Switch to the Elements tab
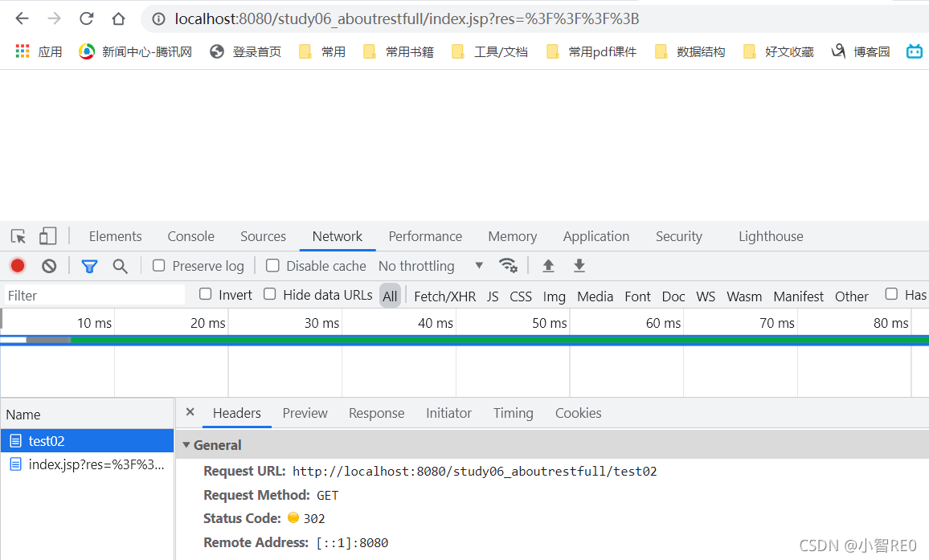This screenshot has width=929, height=560. click(x=116, y=236)
